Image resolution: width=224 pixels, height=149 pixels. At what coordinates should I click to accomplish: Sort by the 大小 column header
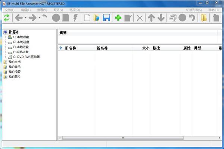(x=146, y=48)
